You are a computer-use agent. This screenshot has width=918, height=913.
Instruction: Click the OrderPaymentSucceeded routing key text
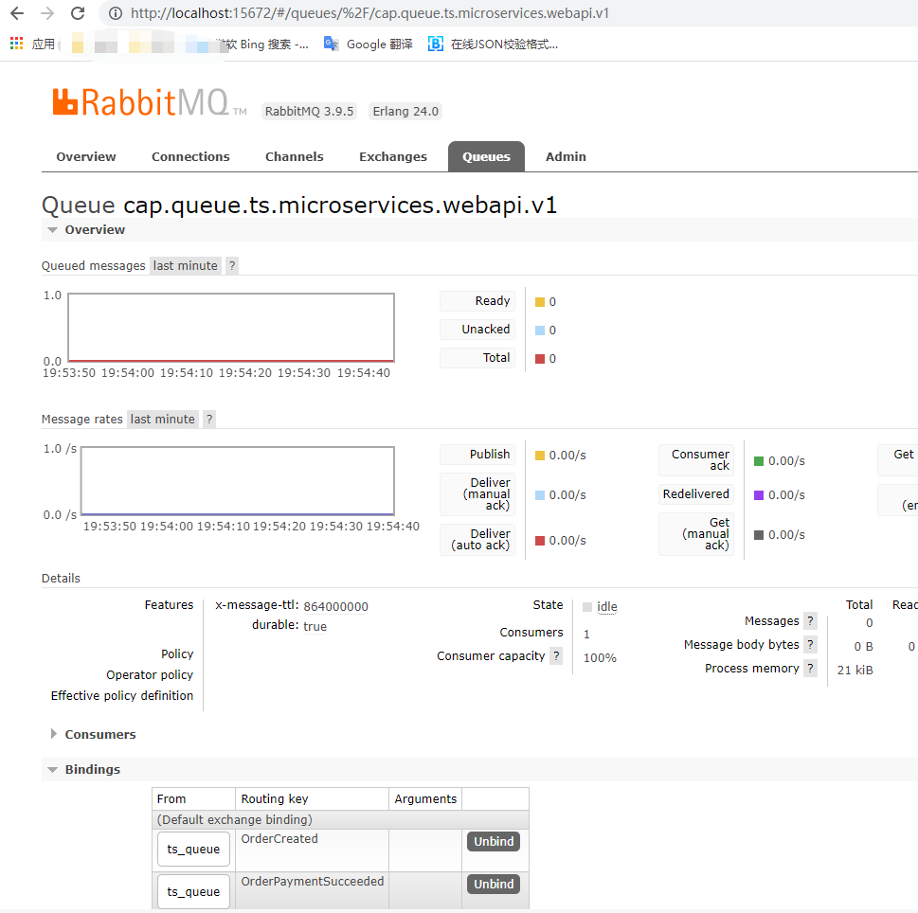pos(312,882)
